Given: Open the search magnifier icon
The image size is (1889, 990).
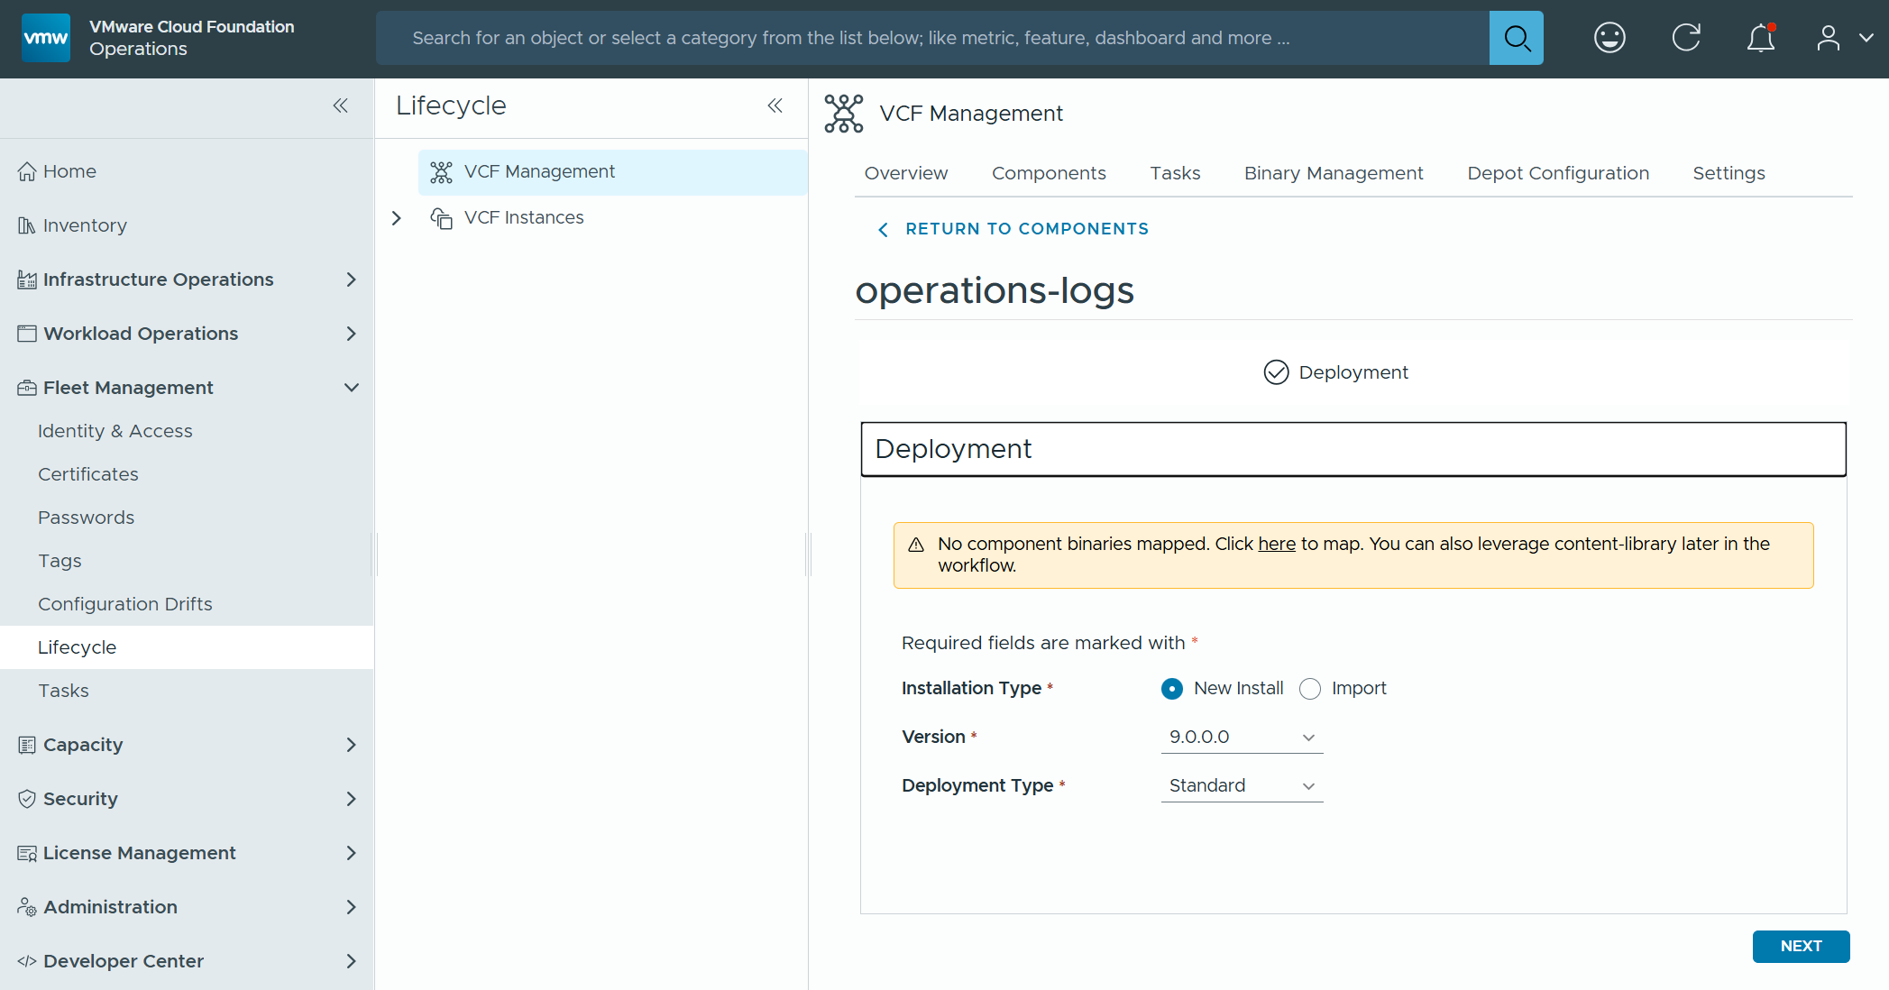Looking at the screenshot, I should tap(1516, 37).
